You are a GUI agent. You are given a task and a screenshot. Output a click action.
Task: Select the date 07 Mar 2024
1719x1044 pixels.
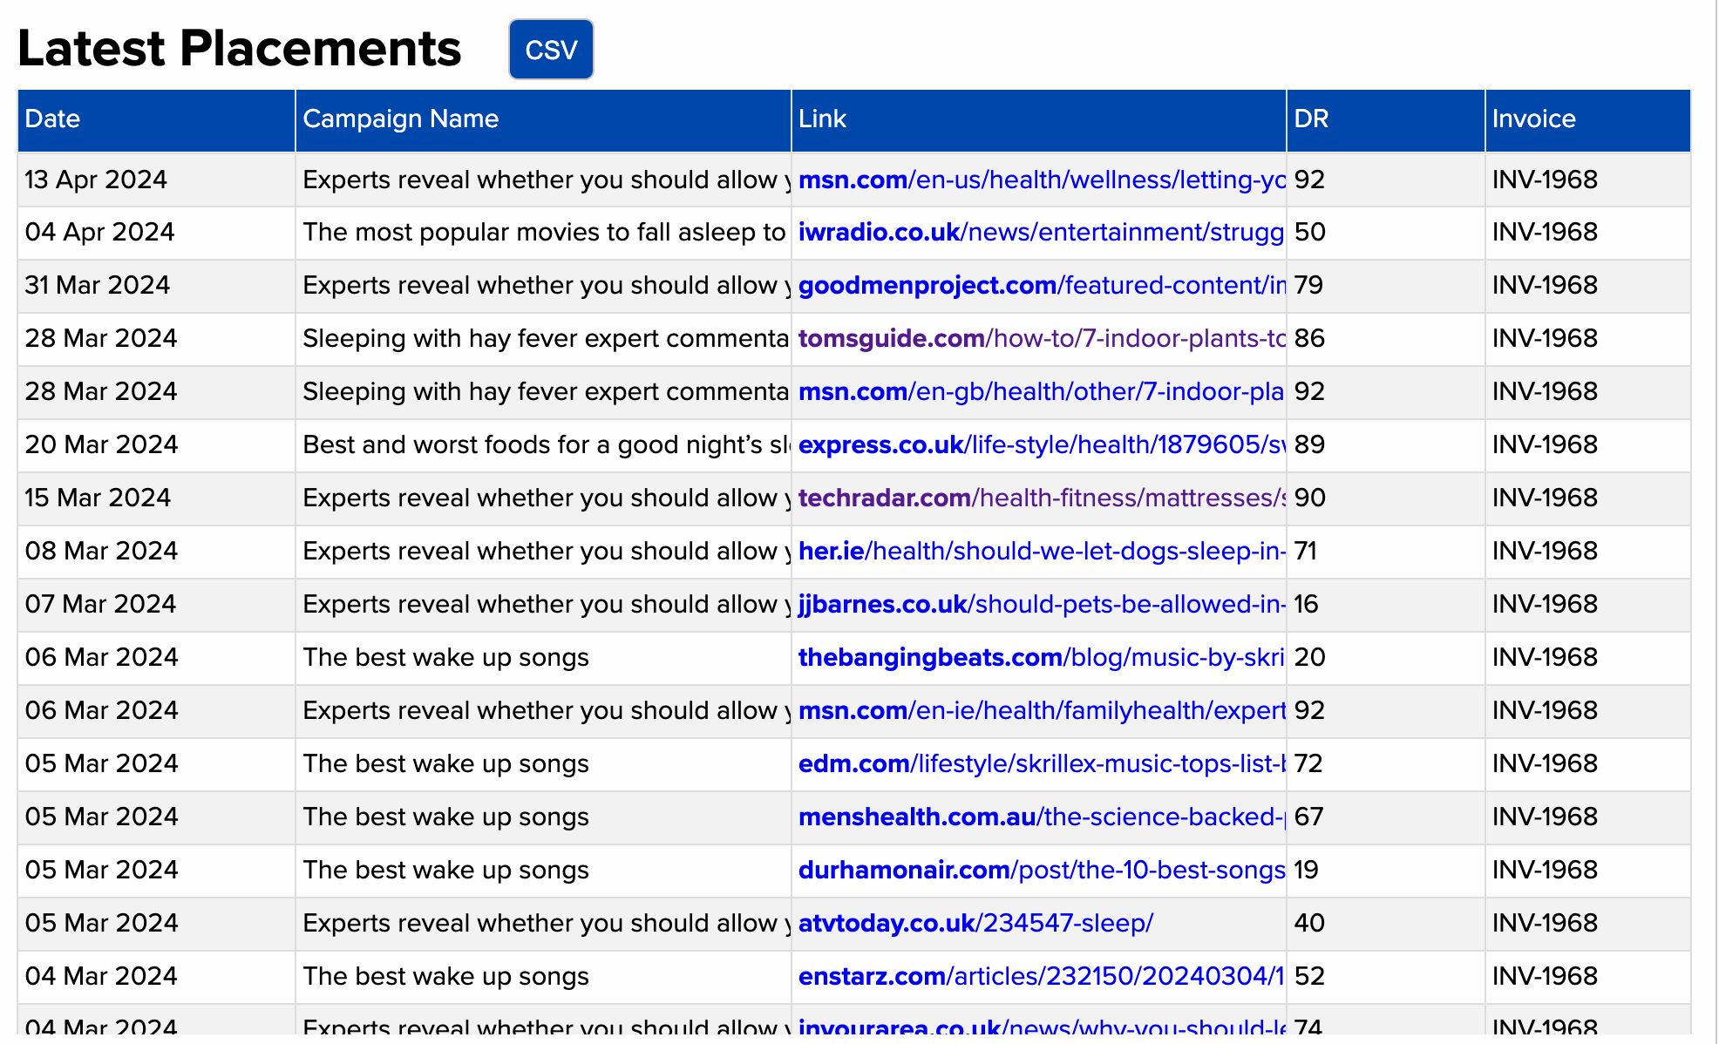click(100, 604)
